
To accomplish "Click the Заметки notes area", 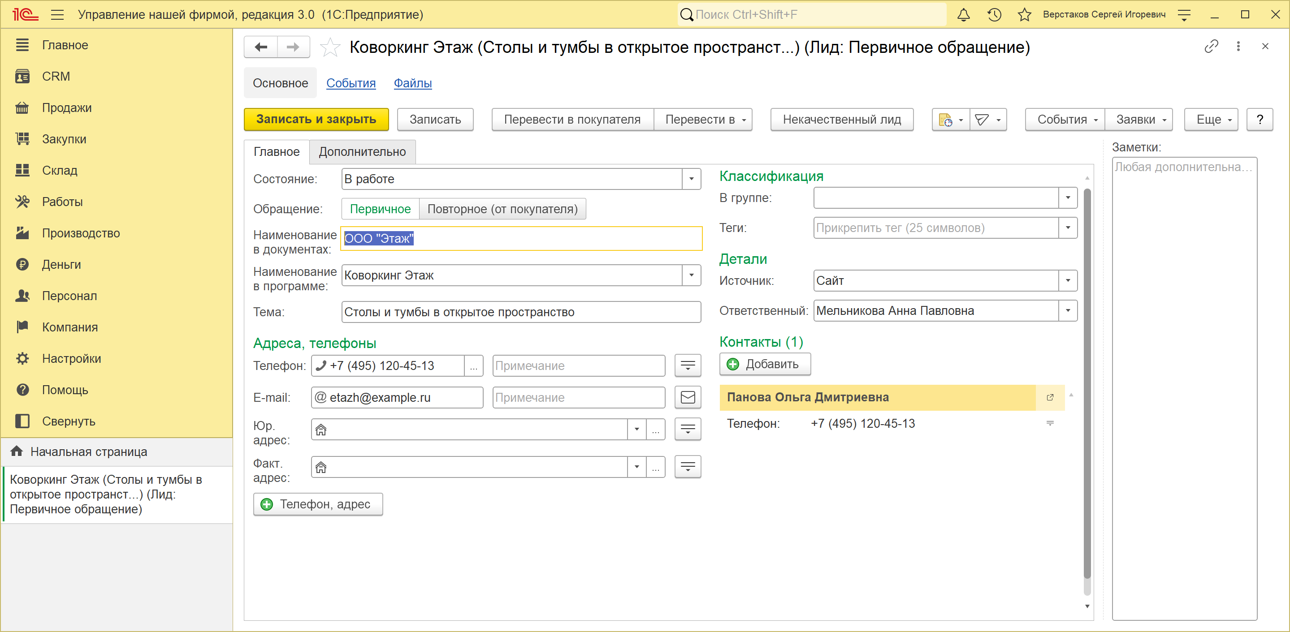I will click(x=1184, y=389).
